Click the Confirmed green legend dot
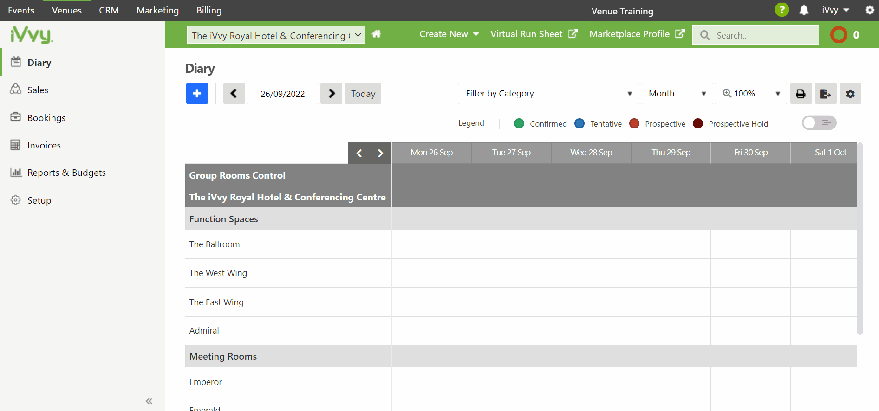Screen dimensions: 879x411 [x=519, y=123]
